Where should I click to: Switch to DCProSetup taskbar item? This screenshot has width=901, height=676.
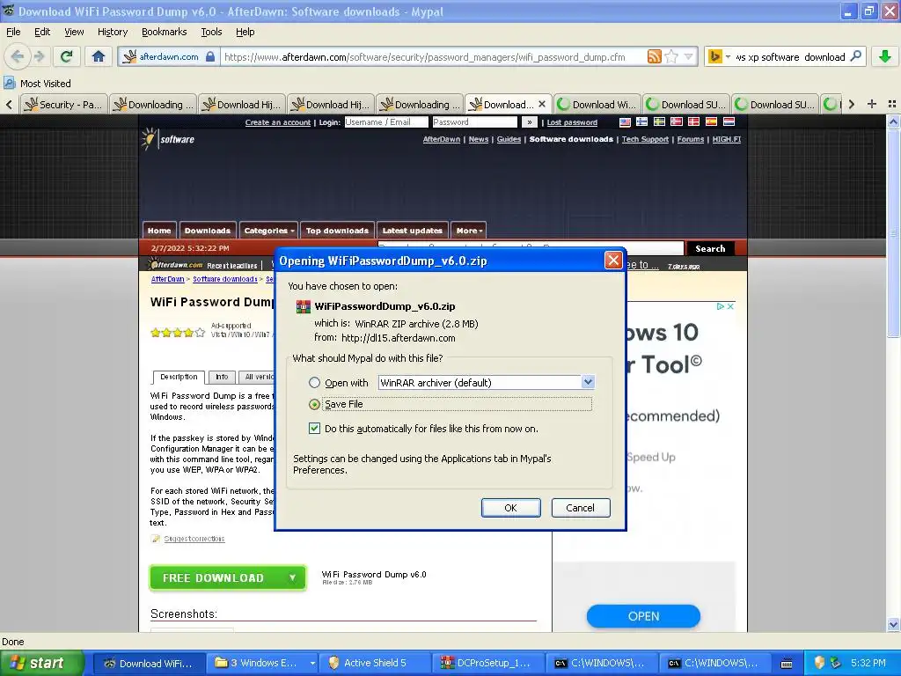(489, 663)
